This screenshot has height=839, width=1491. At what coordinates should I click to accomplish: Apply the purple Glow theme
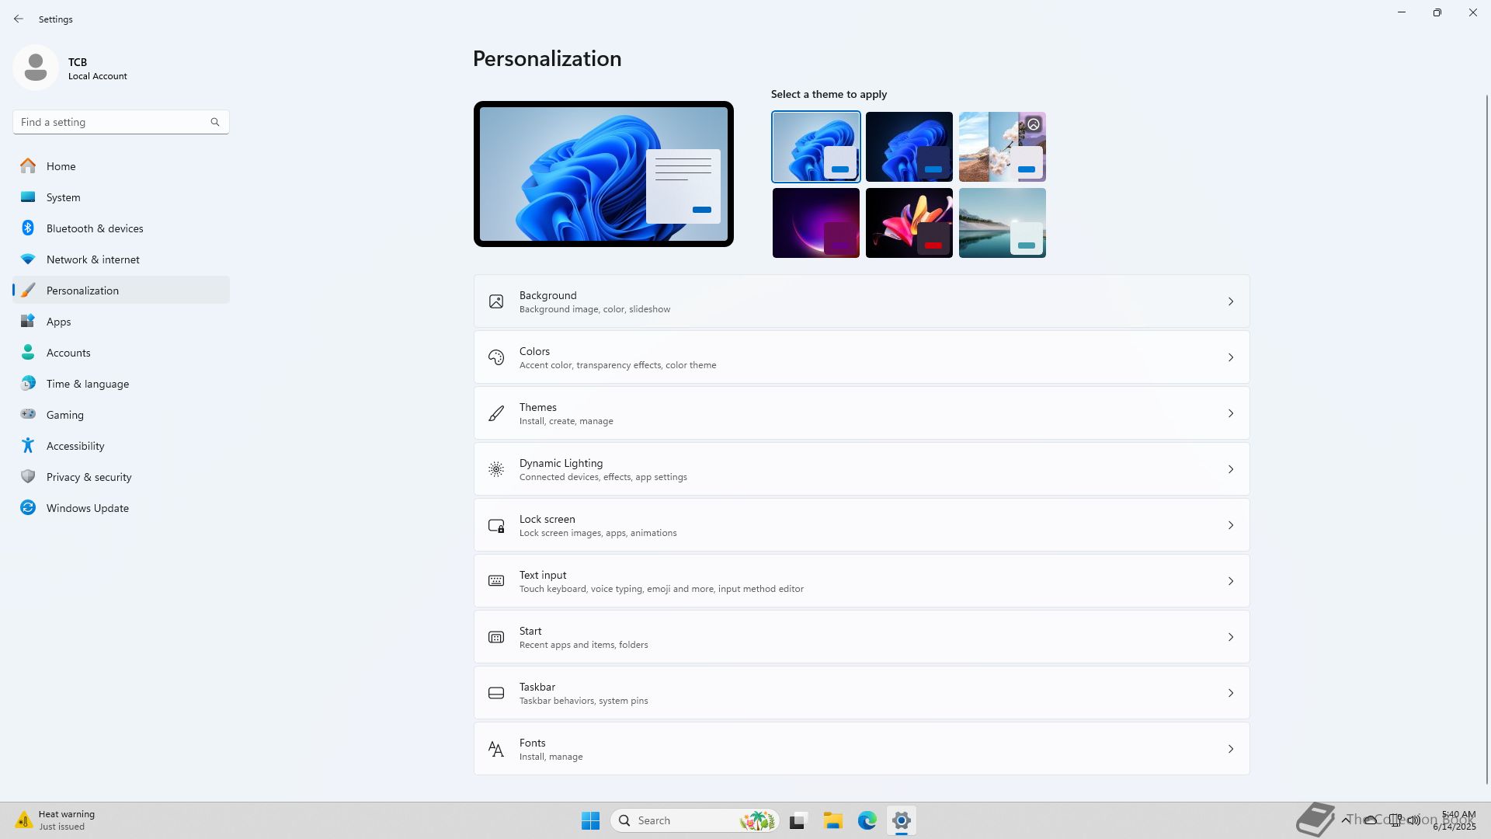(815, 223)
